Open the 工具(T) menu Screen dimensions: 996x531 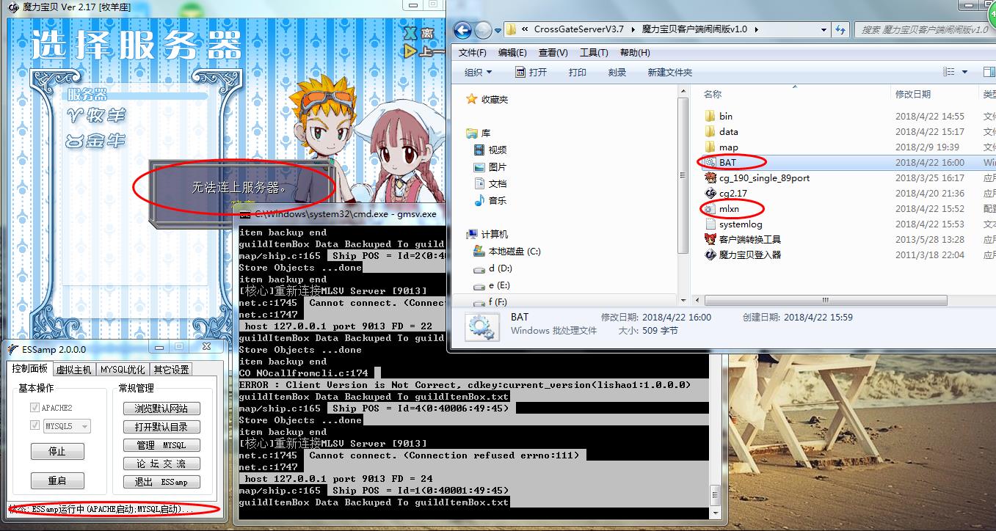pyautogui.click(x=593, y=53)
